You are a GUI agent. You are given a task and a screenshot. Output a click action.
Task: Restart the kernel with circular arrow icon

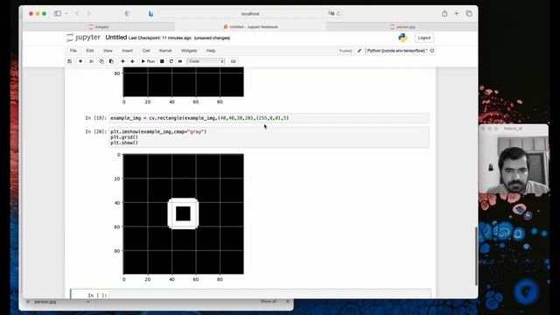pyautogui.click(x=171, y=61)
